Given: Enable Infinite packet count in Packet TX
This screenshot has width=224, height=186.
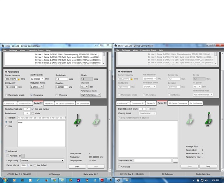Looking at the screenshot, I should tap(33, 113).
